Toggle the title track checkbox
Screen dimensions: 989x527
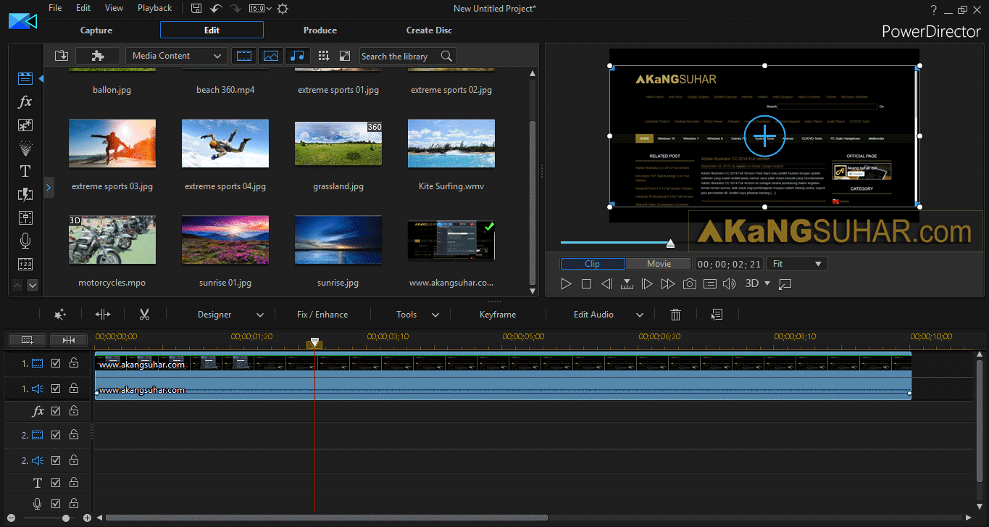pos(56,483)
